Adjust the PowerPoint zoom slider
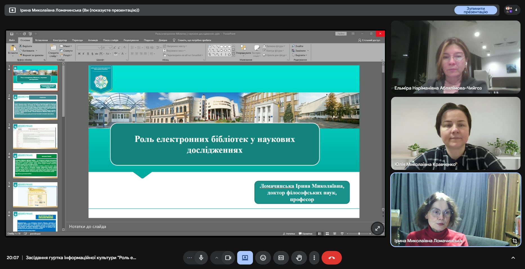The image size is (525, 269). coord(359,234)
